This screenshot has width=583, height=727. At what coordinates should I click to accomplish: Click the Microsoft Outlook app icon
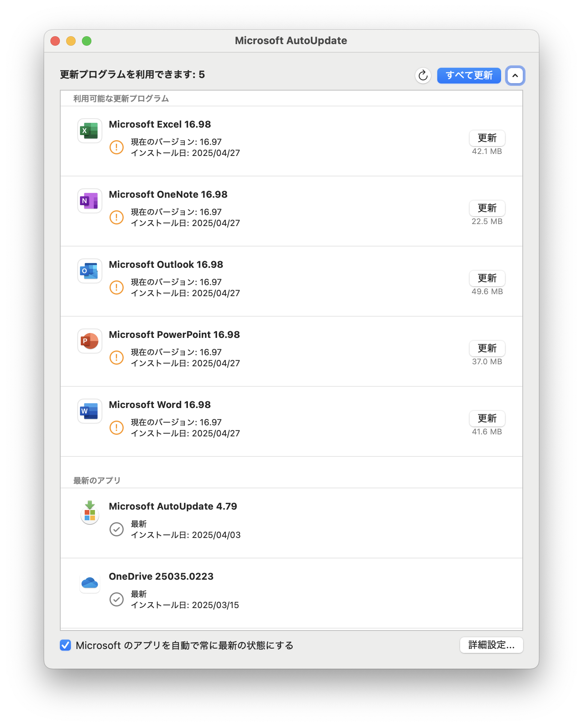[x=90, y=271]
